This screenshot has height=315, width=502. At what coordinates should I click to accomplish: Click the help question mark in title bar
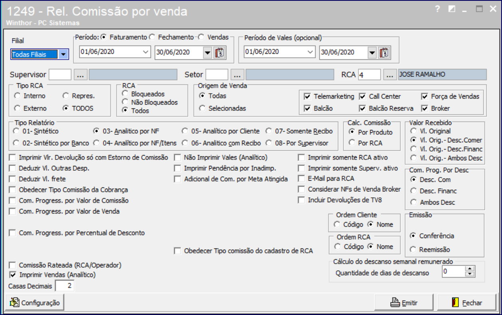click(x=438, y=9)
